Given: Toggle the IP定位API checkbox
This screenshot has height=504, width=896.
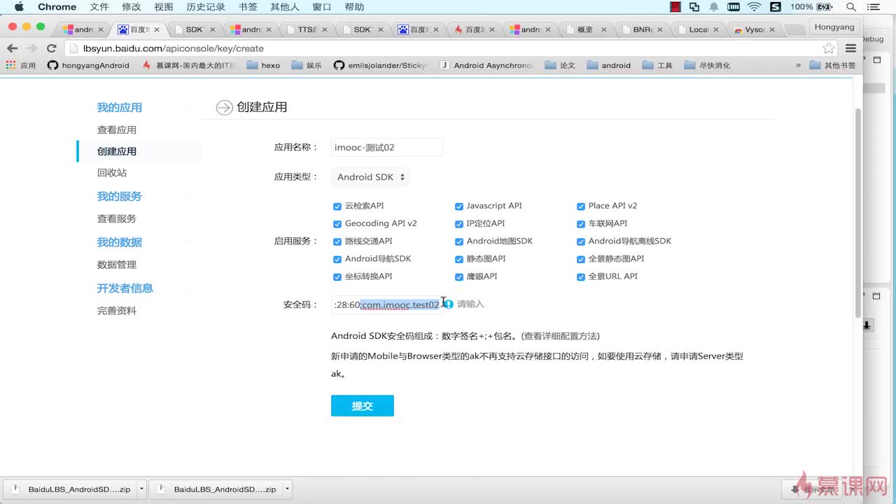Looking at the screenshot, I should click(x=459, y=224).
